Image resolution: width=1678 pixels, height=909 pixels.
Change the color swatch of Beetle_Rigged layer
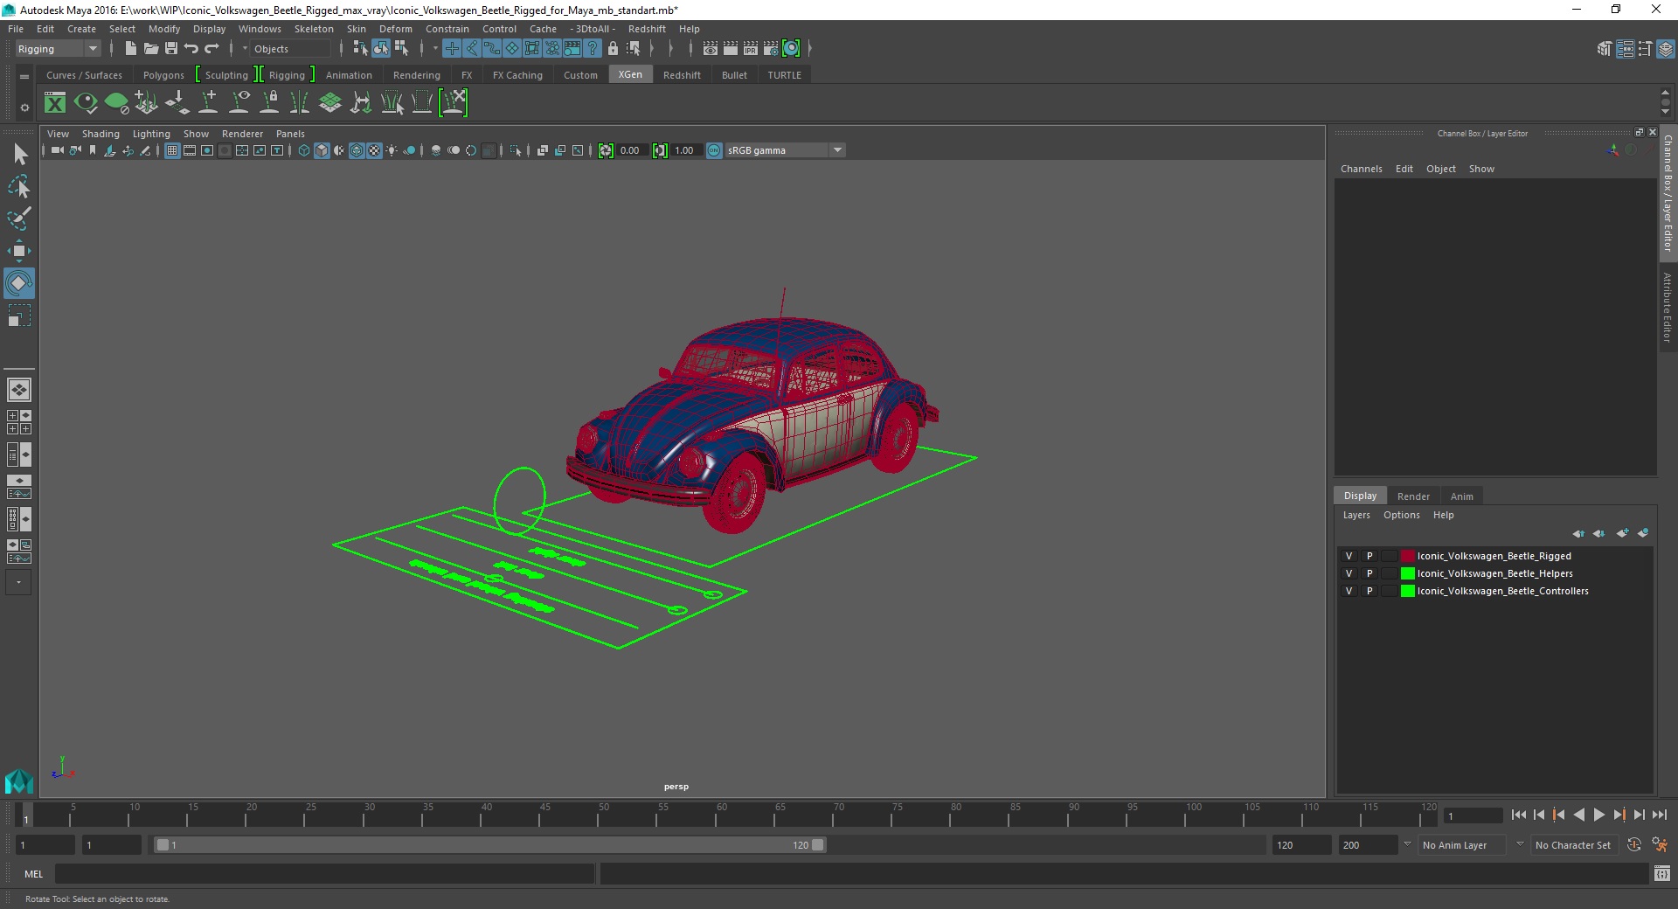1407,556
